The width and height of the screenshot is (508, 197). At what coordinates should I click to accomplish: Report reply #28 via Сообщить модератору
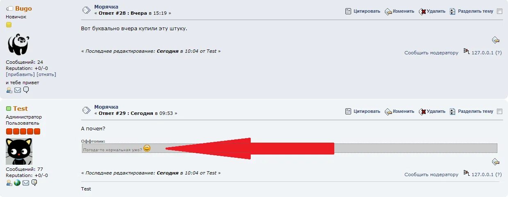(x=431, y=53)
